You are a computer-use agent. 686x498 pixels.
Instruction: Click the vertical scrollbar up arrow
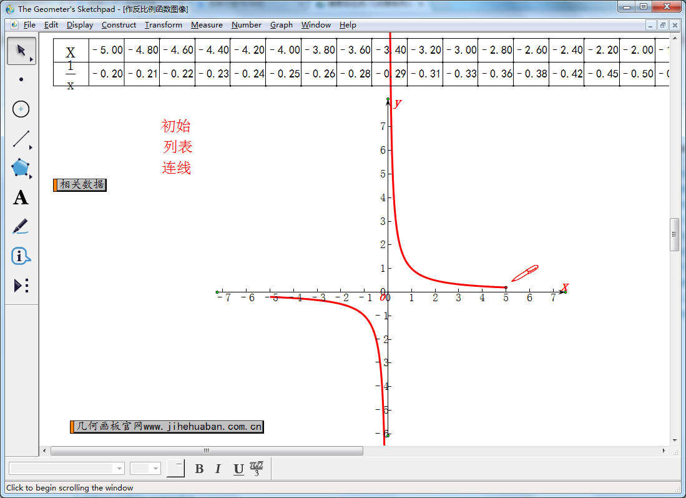674,38
